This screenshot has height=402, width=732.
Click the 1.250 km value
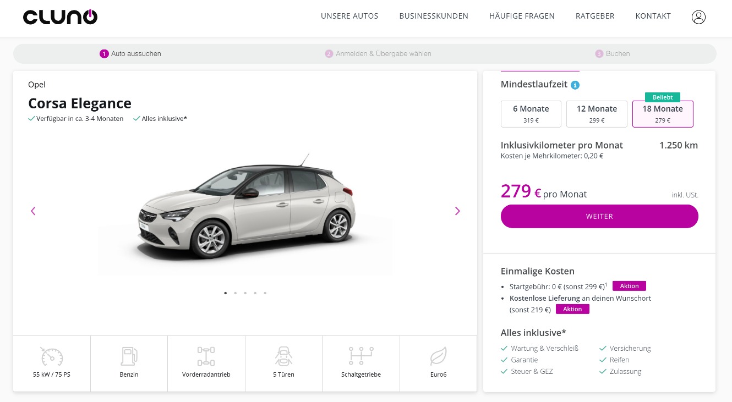[679, 145]
